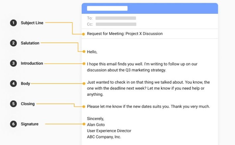The image size is (235, 145).
Task: Click the 'Alan Goto' signature name
Action: (x=96, y=125)
